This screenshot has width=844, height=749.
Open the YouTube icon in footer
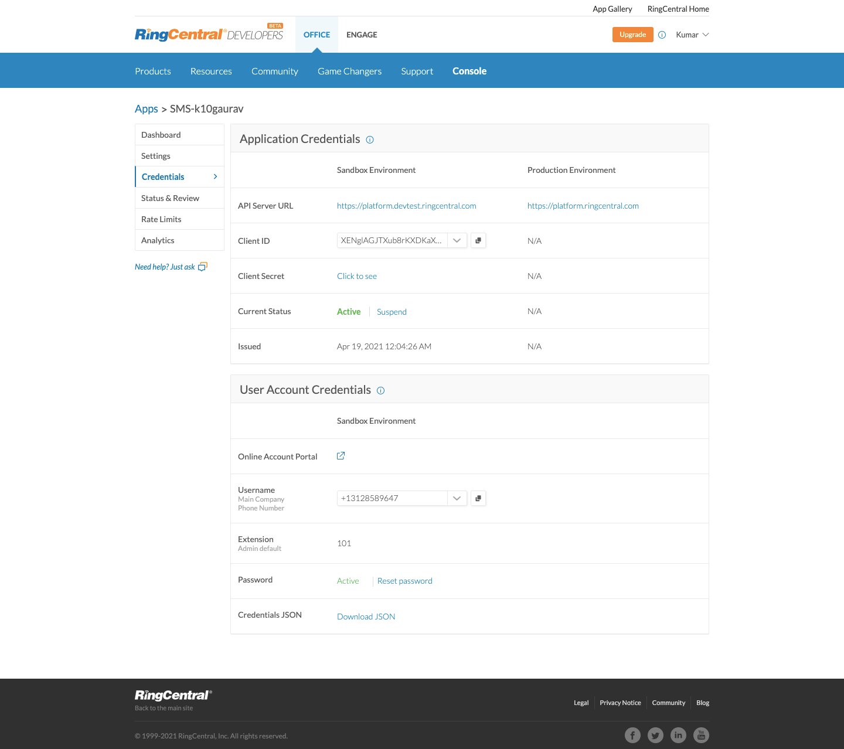701,735
